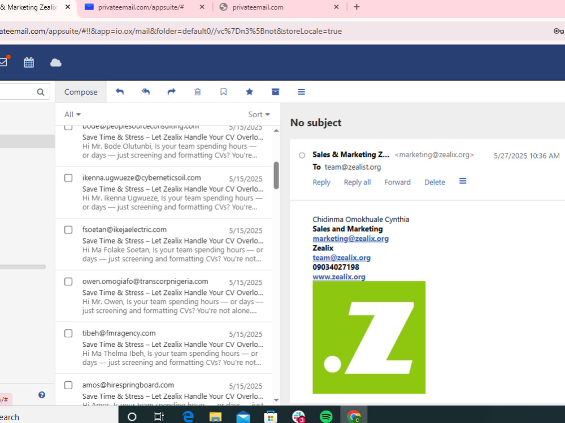This screenshot has width=565, height=423.
Task: Open the All filter dropdown
Action: [x=72, y=114]
